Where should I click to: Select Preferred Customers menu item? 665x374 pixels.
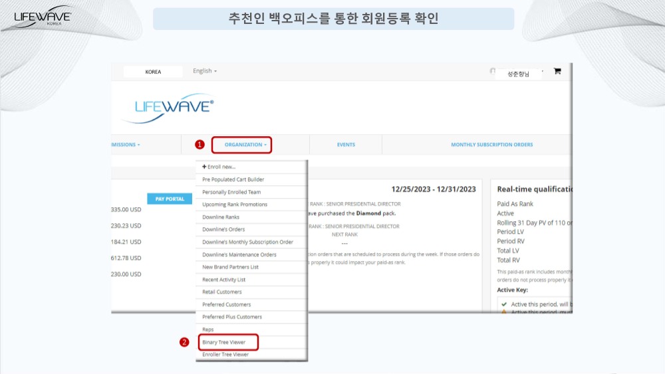click(x=227, y=304)
